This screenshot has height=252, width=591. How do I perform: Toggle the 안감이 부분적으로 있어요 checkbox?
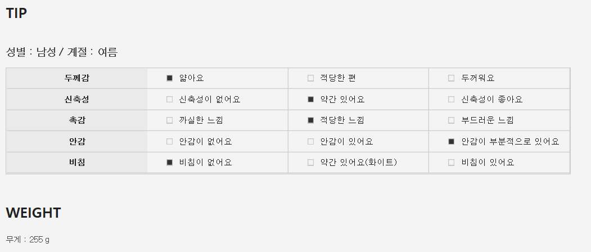coord(451,142)
